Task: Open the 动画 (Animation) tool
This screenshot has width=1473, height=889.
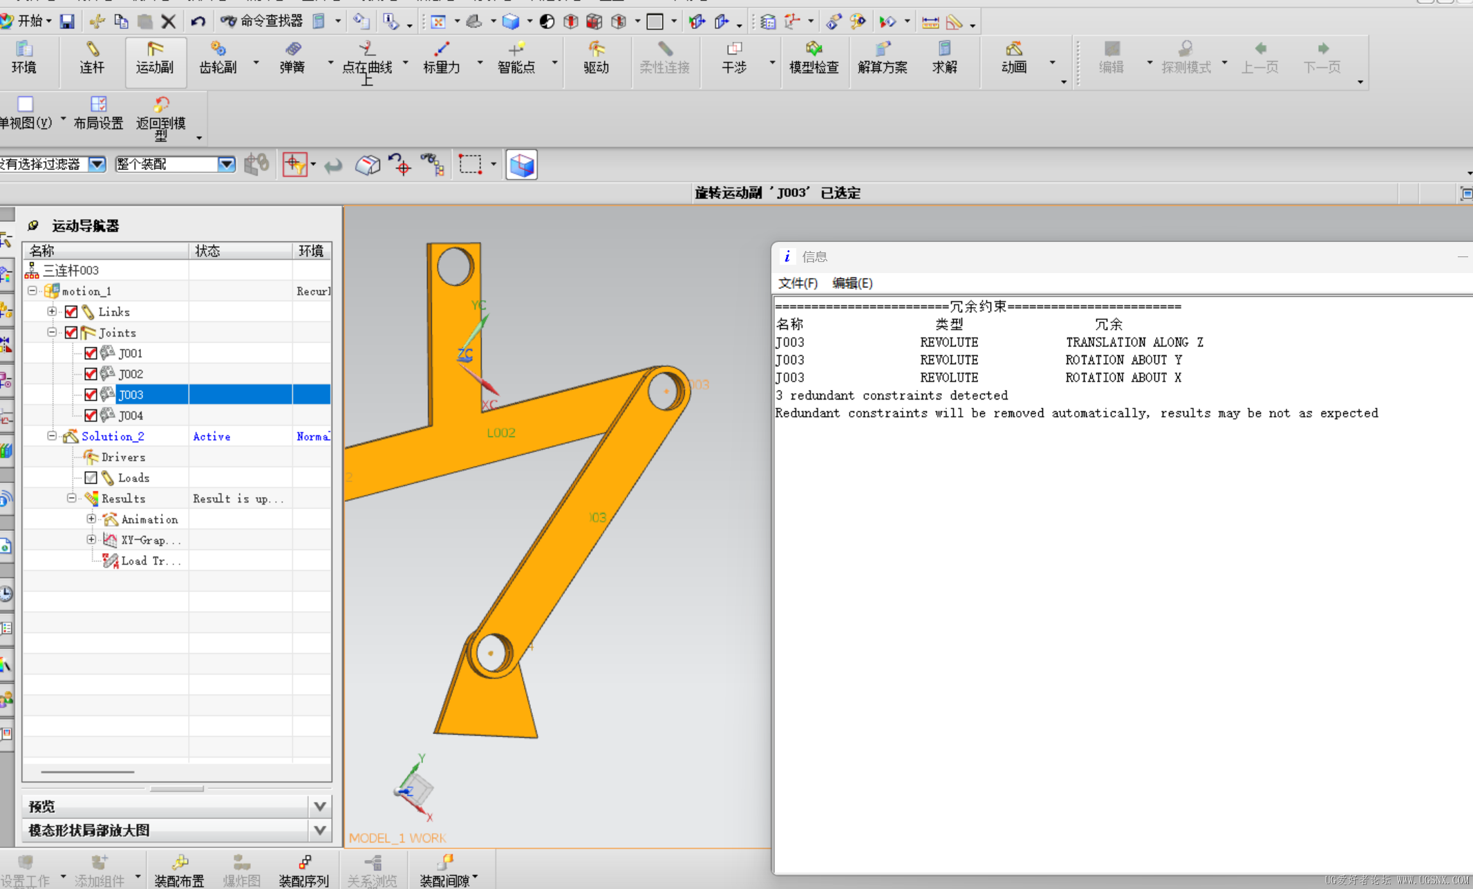Action: click(1014, 57)
